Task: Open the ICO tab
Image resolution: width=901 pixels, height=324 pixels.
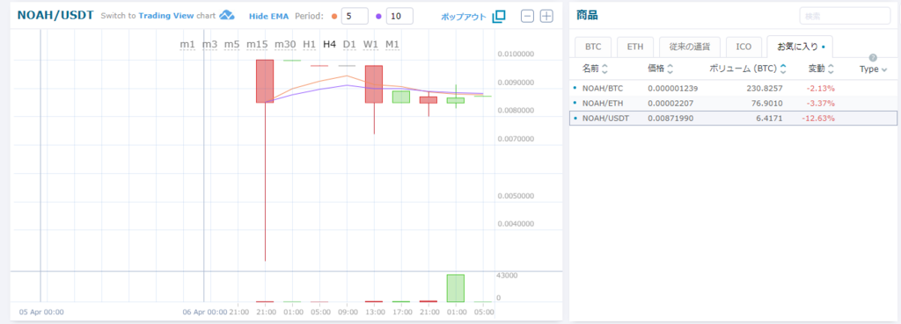Action: point(744,47)
